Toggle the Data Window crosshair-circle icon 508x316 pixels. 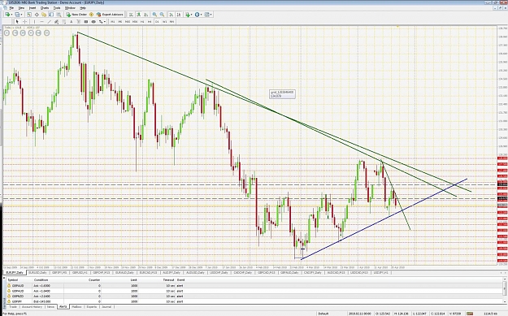tap(37, 15)
